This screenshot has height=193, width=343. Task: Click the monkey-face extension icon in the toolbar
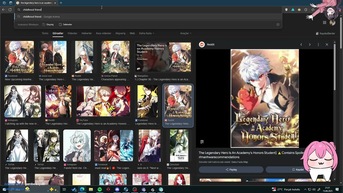299,10
